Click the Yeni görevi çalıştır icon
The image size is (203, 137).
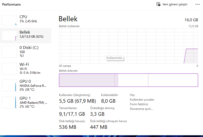tap(158, 4)
